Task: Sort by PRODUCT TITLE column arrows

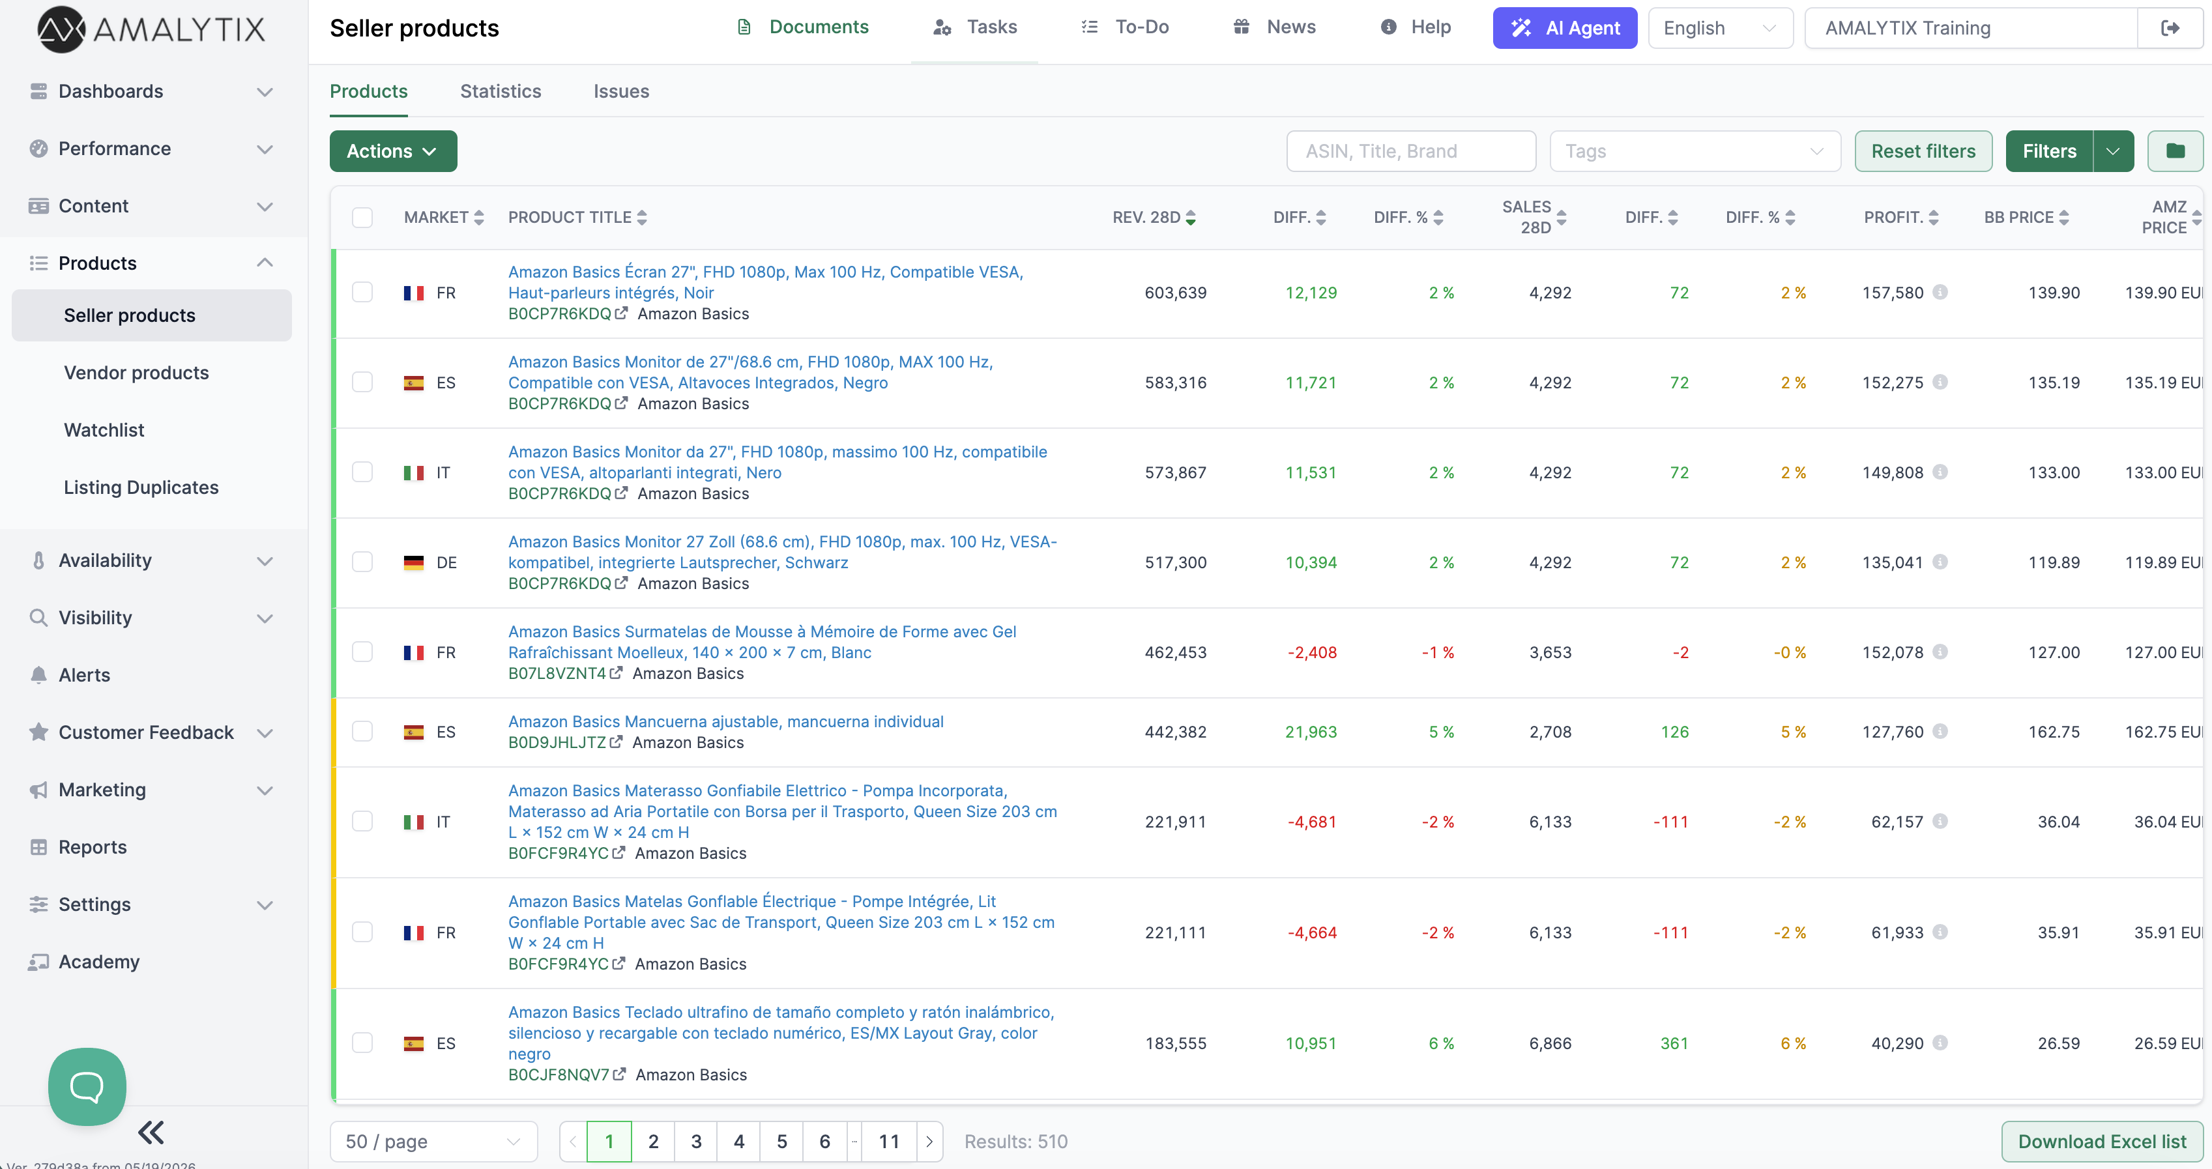Action: (x=643, y=218)
